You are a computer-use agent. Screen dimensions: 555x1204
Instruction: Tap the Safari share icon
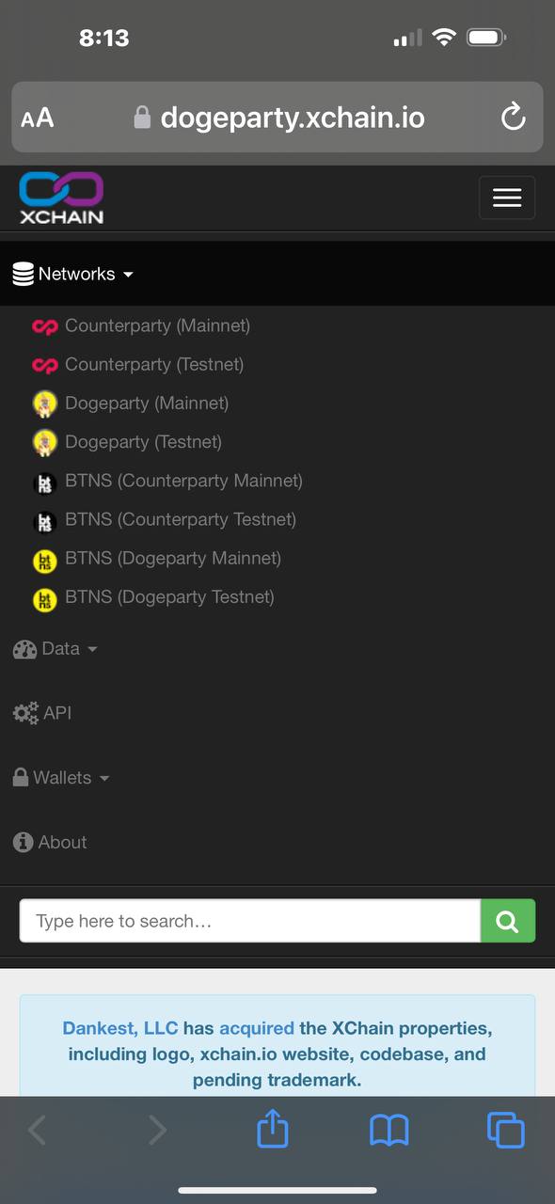click(273, 1128)
